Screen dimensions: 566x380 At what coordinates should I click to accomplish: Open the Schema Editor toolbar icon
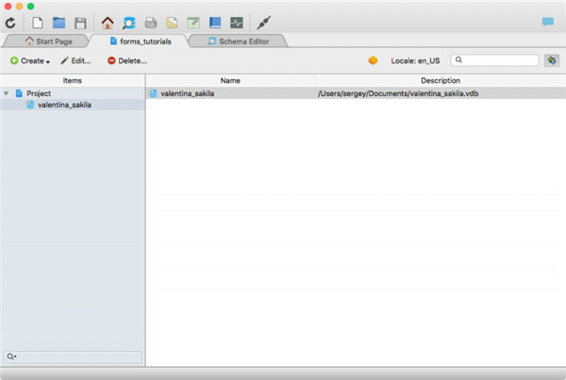pyautogui.click(x=129, y=21)
